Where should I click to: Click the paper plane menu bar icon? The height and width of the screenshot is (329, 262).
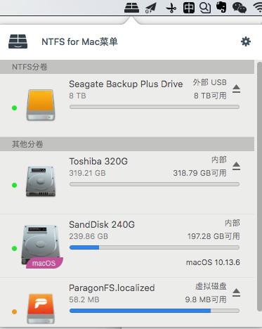pos(151,8)
